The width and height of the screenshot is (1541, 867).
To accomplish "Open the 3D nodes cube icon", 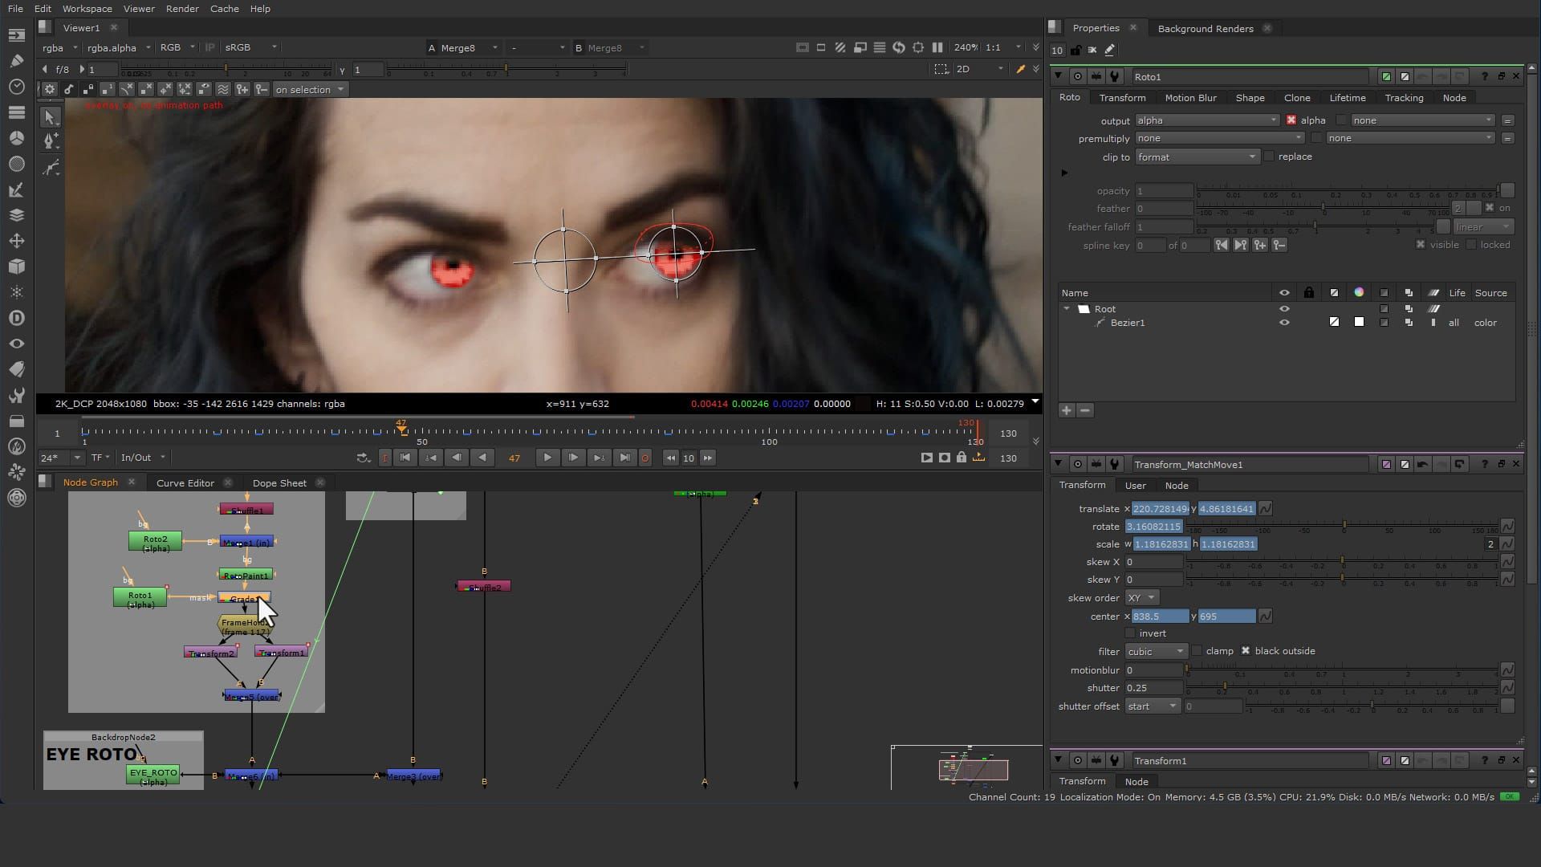I will [16, 267].
